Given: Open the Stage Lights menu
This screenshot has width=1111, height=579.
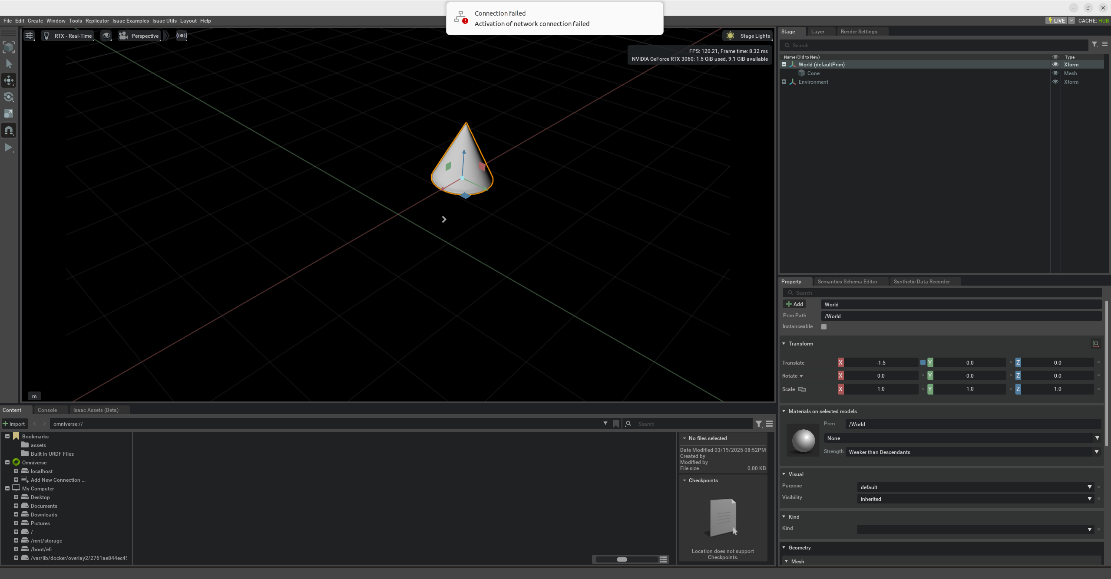Looking at the screenshot, I should click(748, 36).
